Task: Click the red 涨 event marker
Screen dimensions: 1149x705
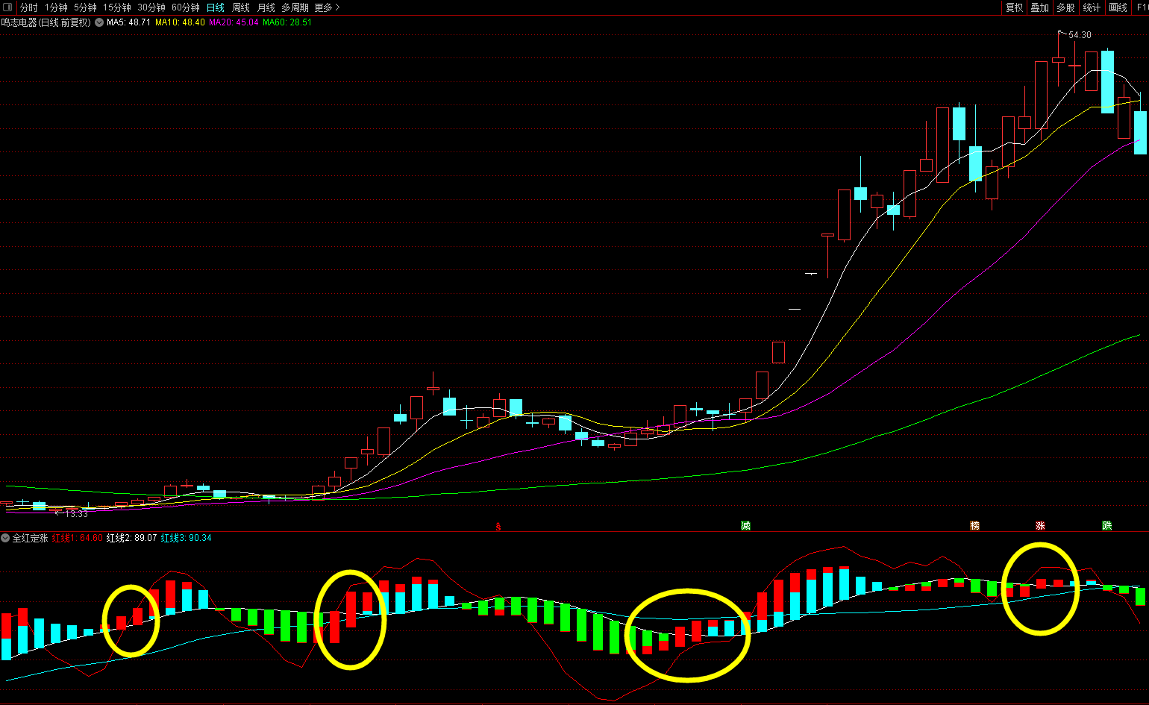Action: pos(1040,526)
